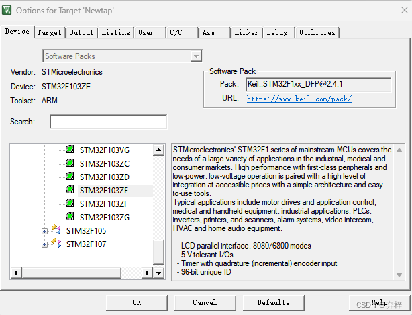The height and width of the screenshot is (315, 412).
Task: Click the STM32F103ZG chip icon
Action: (70, 216)
